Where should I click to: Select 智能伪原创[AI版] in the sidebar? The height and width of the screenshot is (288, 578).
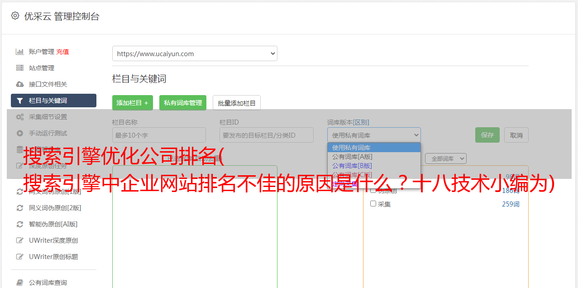(x=53, y=224)
